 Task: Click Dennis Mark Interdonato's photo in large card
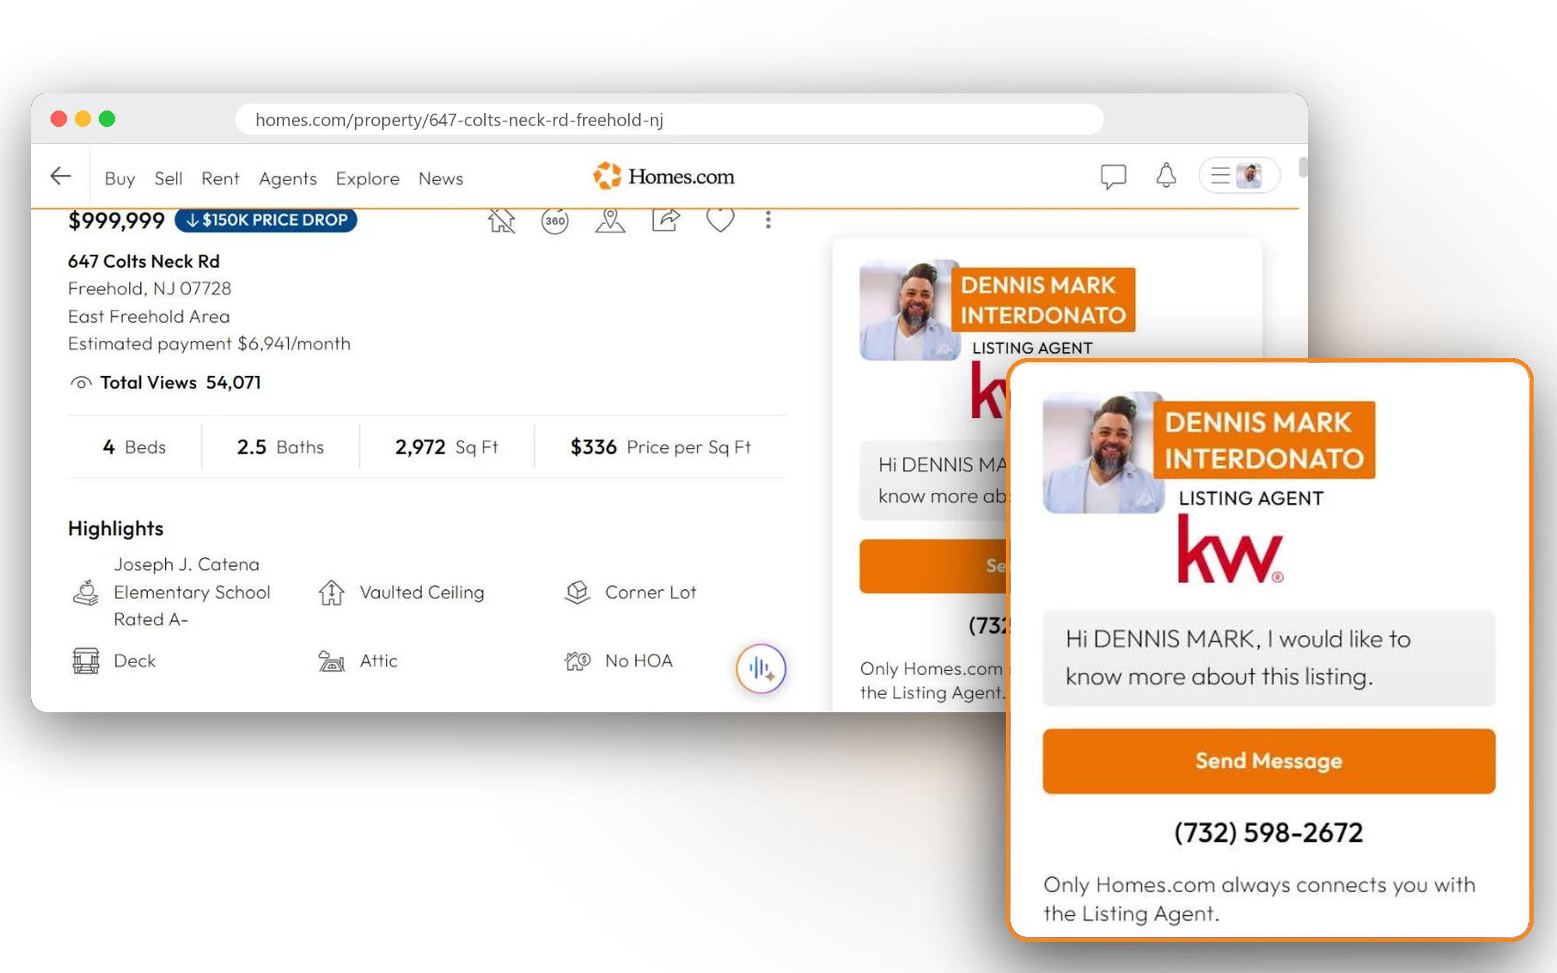tap(1103, 452)
